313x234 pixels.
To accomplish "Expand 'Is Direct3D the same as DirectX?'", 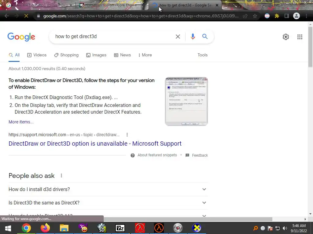I will pyautogui.click(x=108, y=203).
